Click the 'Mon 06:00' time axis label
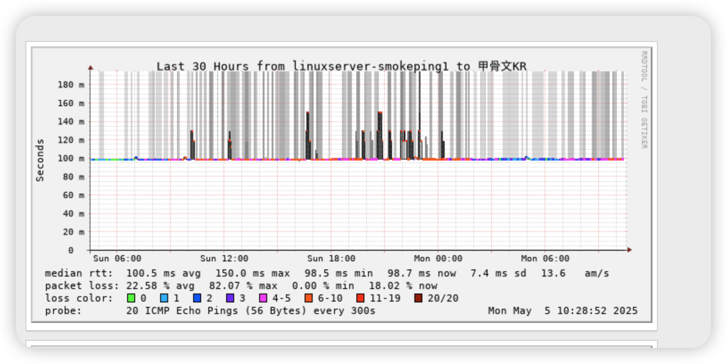 click(545, 259)
